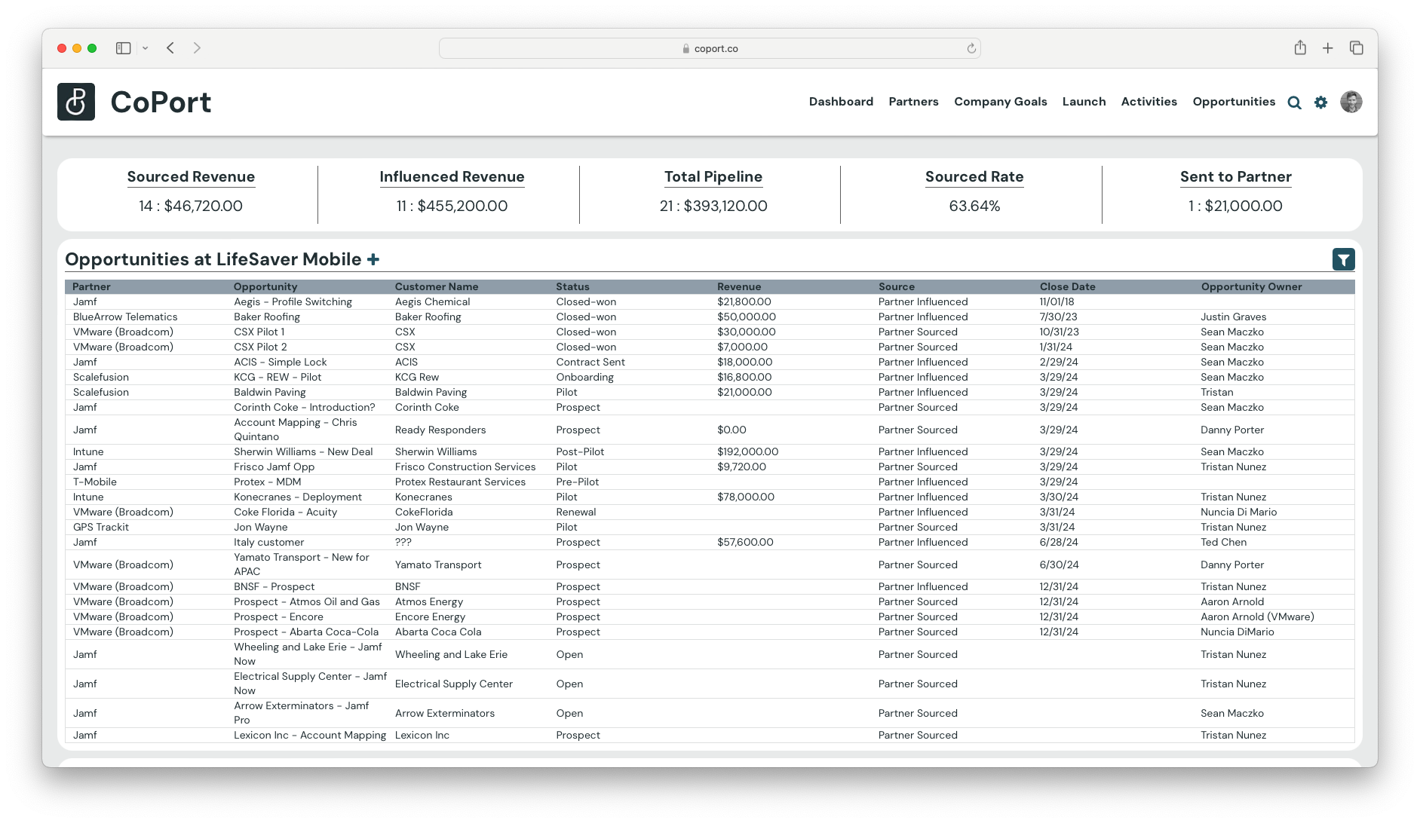1420x823 pixels.
Task: Select Wheeling and Lake Erie customer
Action: click(x=451, y=655)
